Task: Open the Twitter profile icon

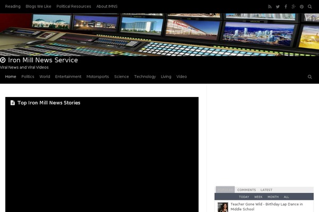Action: (278, 7)
